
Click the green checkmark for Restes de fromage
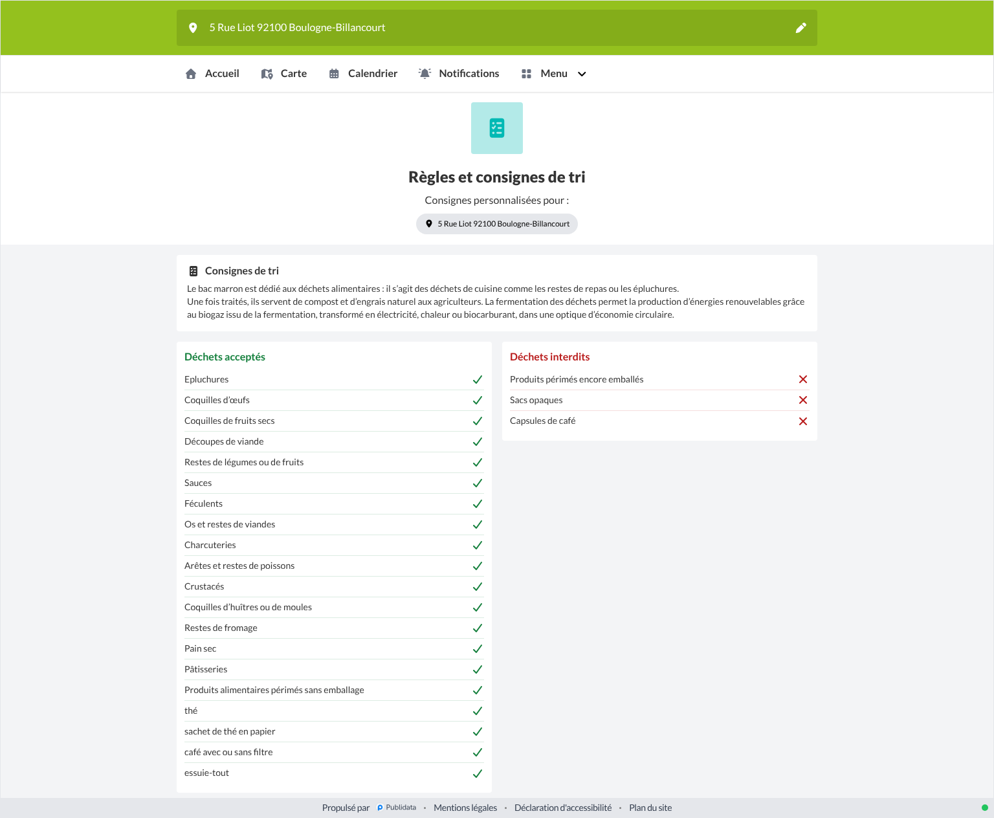click(x=478, y=628)
